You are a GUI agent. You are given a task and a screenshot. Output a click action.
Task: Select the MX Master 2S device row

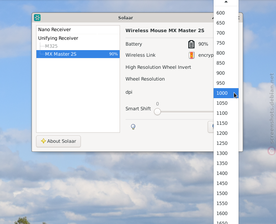click(78, 54)
